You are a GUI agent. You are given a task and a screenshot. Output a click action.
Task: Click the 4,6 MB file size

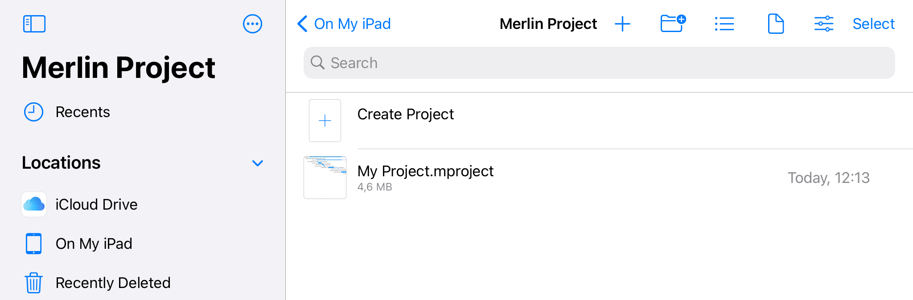pos(375,187)
